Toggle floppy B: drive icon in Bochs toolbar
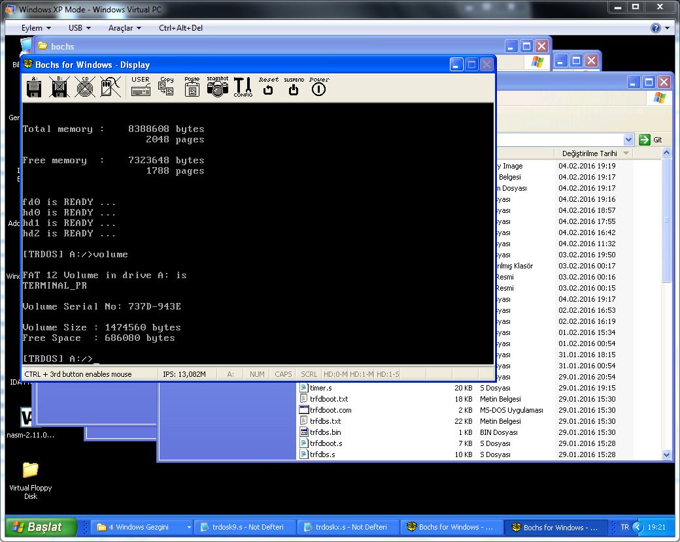 click(59, 86)
